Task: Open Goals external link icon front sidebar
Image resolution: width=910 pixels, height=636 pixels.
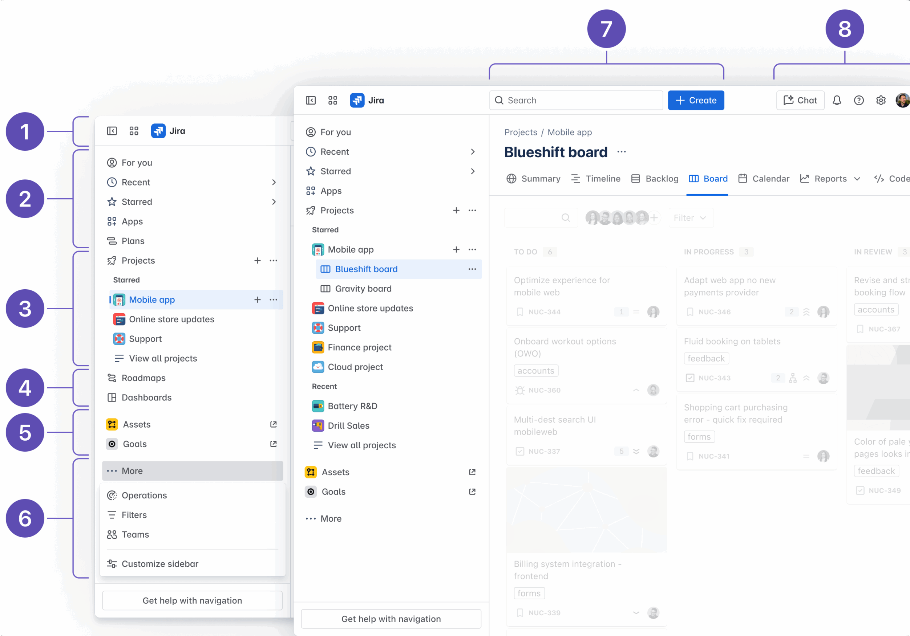Action: 472,492
